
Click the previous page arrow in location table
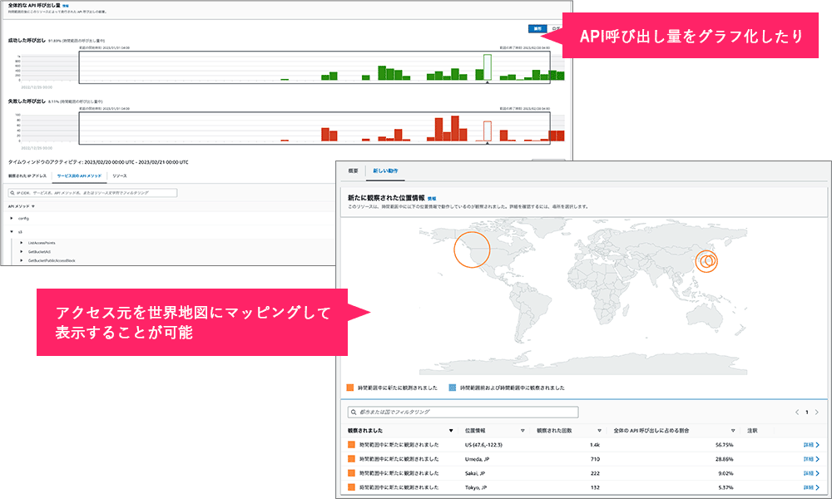coord(793,412)
